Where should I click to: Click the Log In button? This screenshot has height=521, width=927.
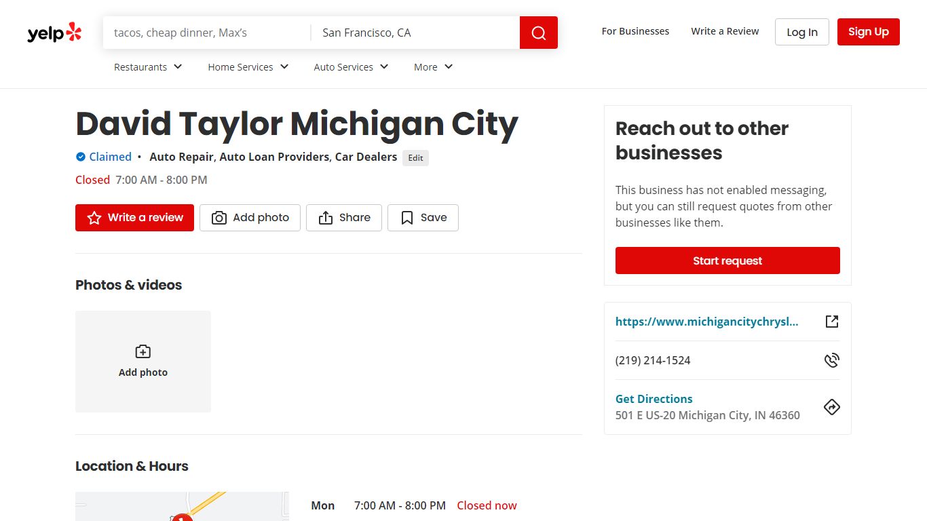click(x=802, y=32)
